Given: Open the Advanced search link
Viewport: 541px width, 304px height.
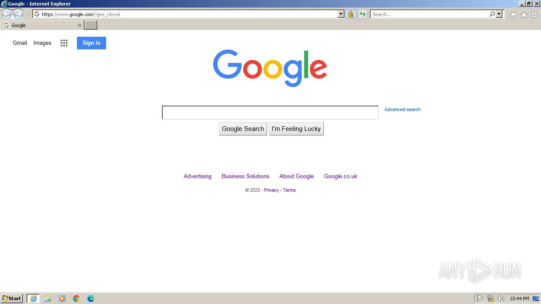Looking at the screenshot, I should click(x=402, y=109).
